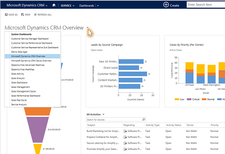Focus the Enter Search Item field
The height and width of the screenshot is (154, 225).
206,5
